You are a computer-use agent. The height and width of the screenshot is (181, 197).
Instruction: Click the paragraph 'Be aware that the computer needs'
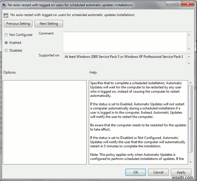[138, 127]
